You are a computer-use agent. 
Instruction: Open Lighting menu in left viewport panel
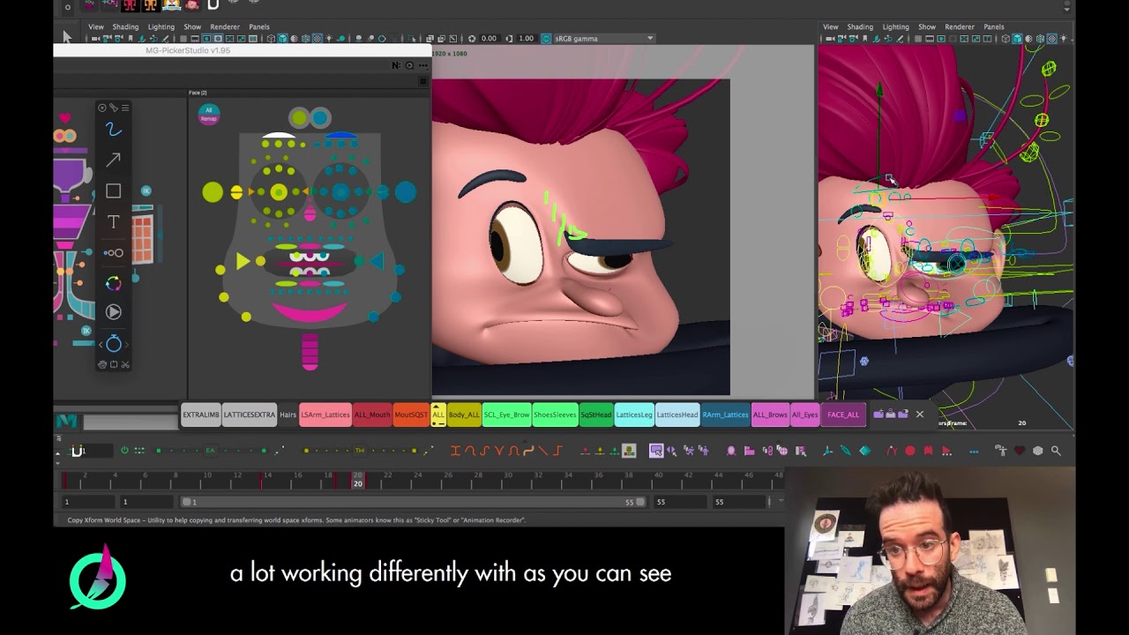coord(161,26)
